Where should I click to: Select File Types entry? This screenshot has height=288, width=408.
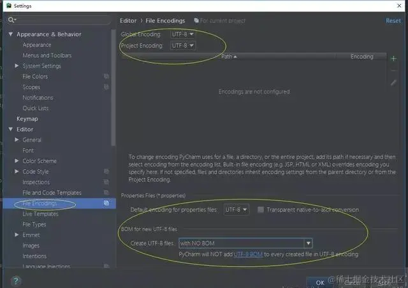(34, 224)
